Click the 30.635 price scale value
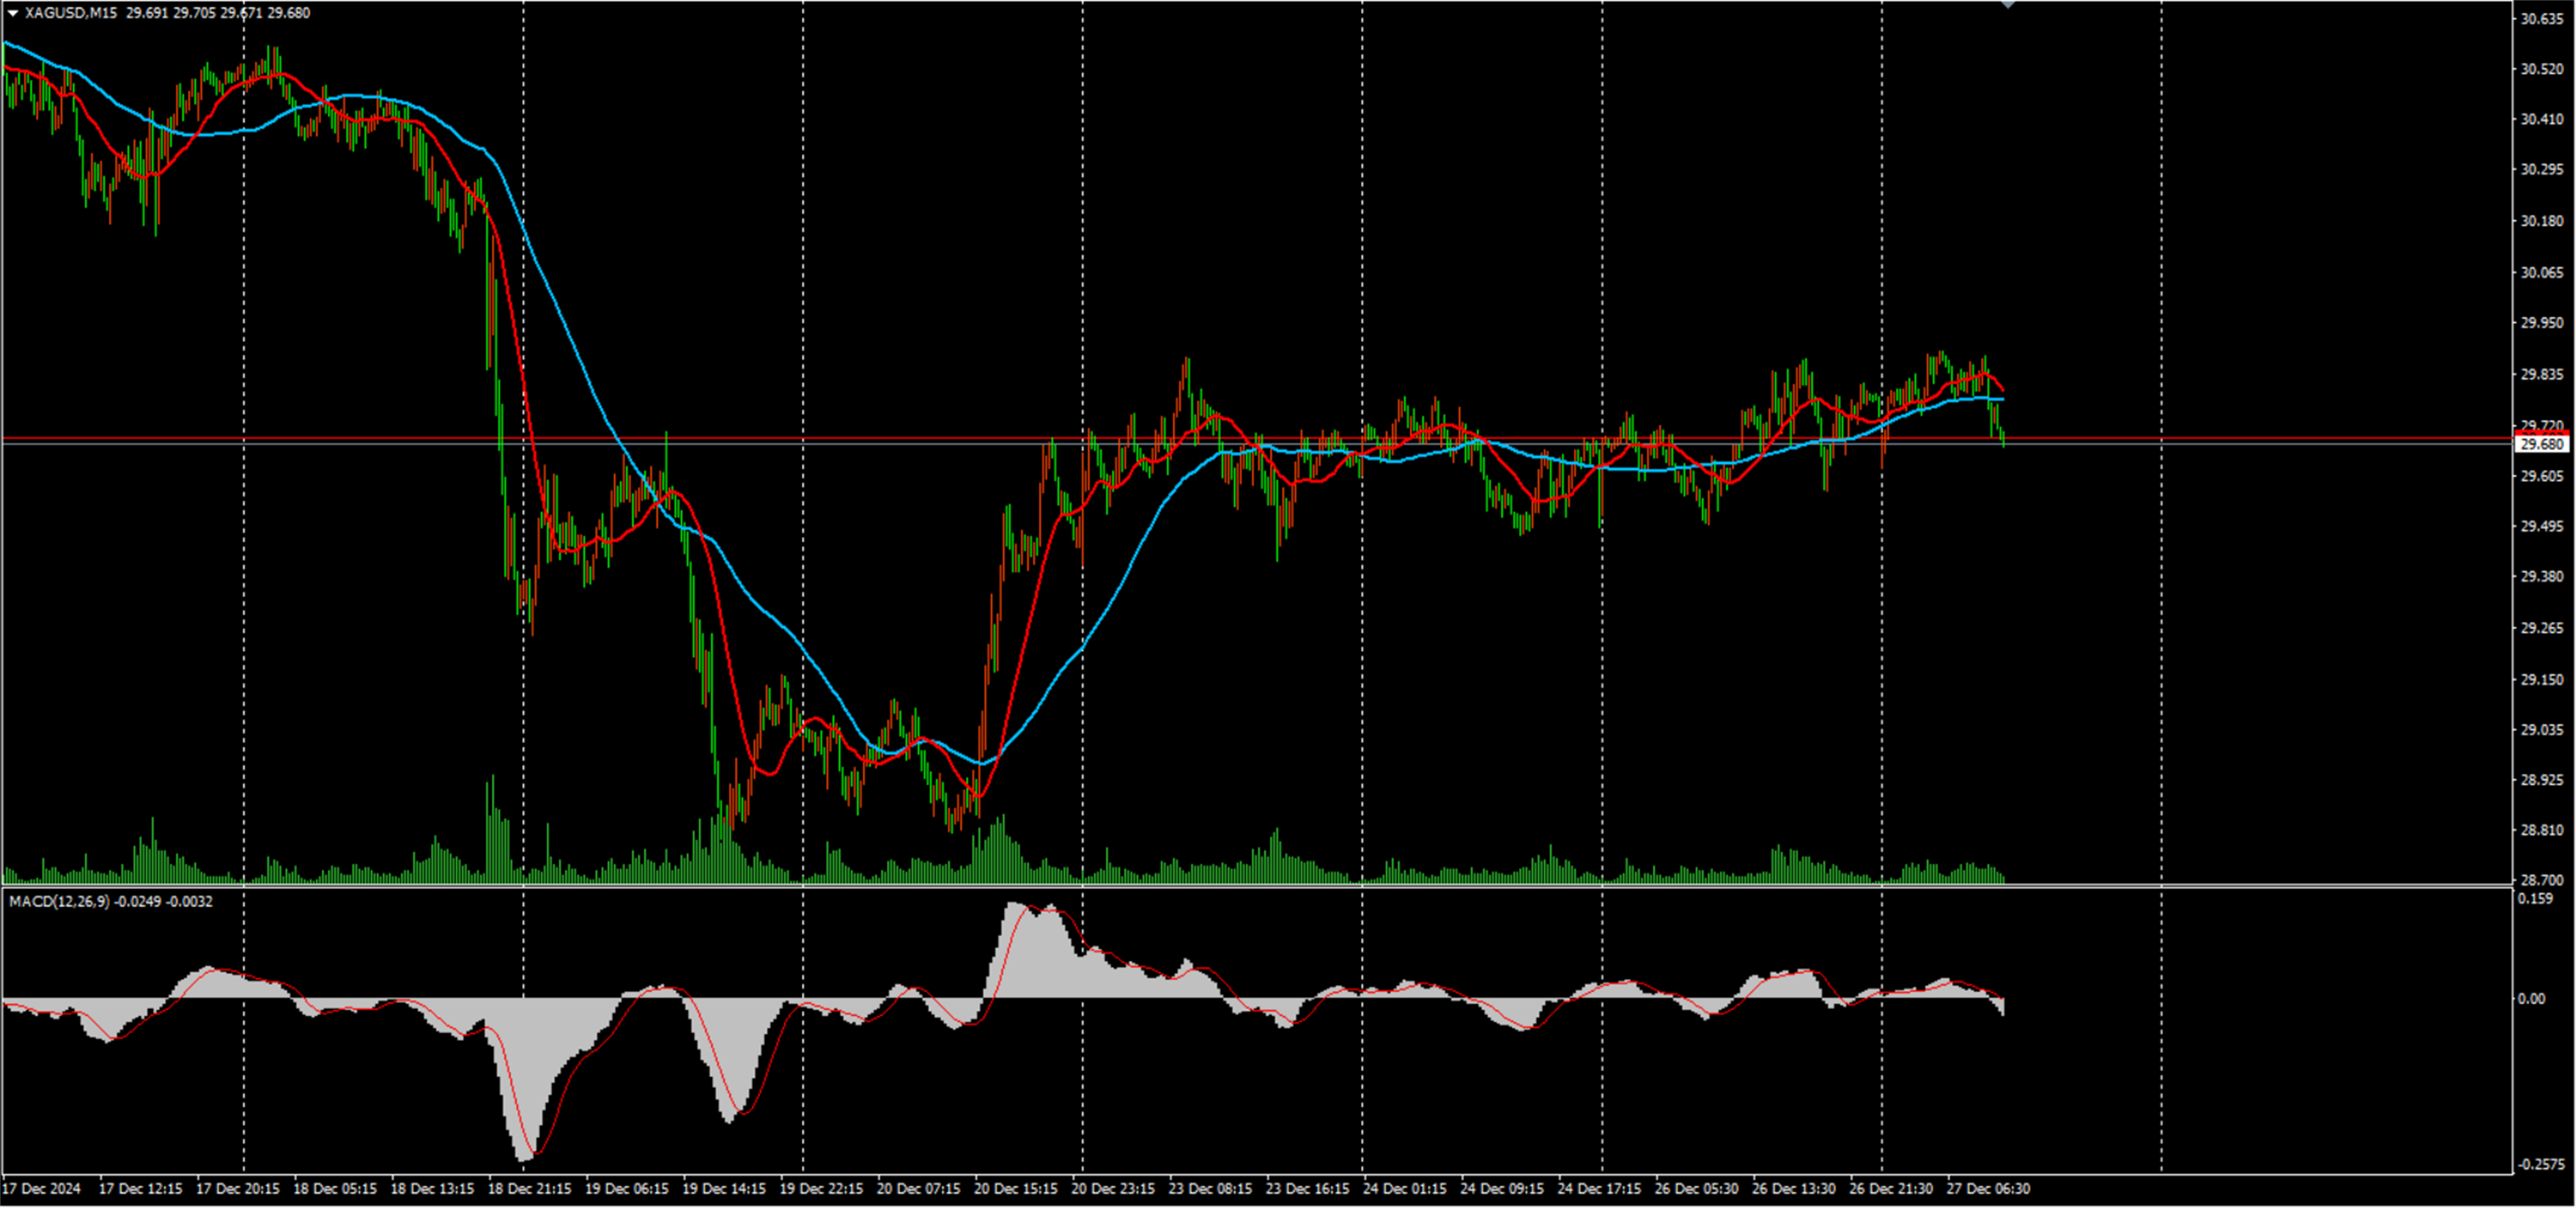Screen dimensions: 2576x1208 point(2542,19)
